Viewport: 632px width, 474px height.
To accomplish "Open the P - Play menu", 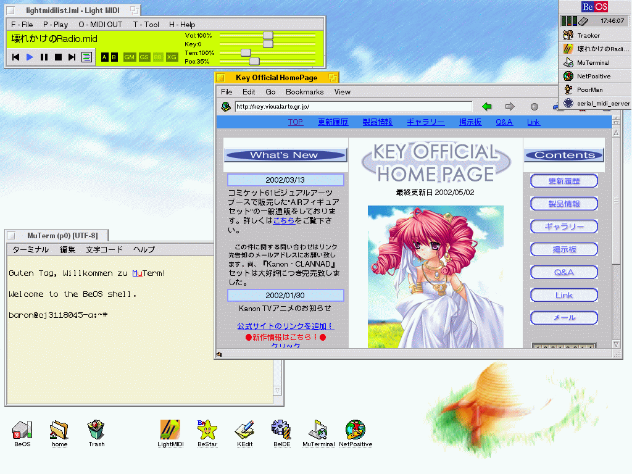I will [x=56, y=25].
